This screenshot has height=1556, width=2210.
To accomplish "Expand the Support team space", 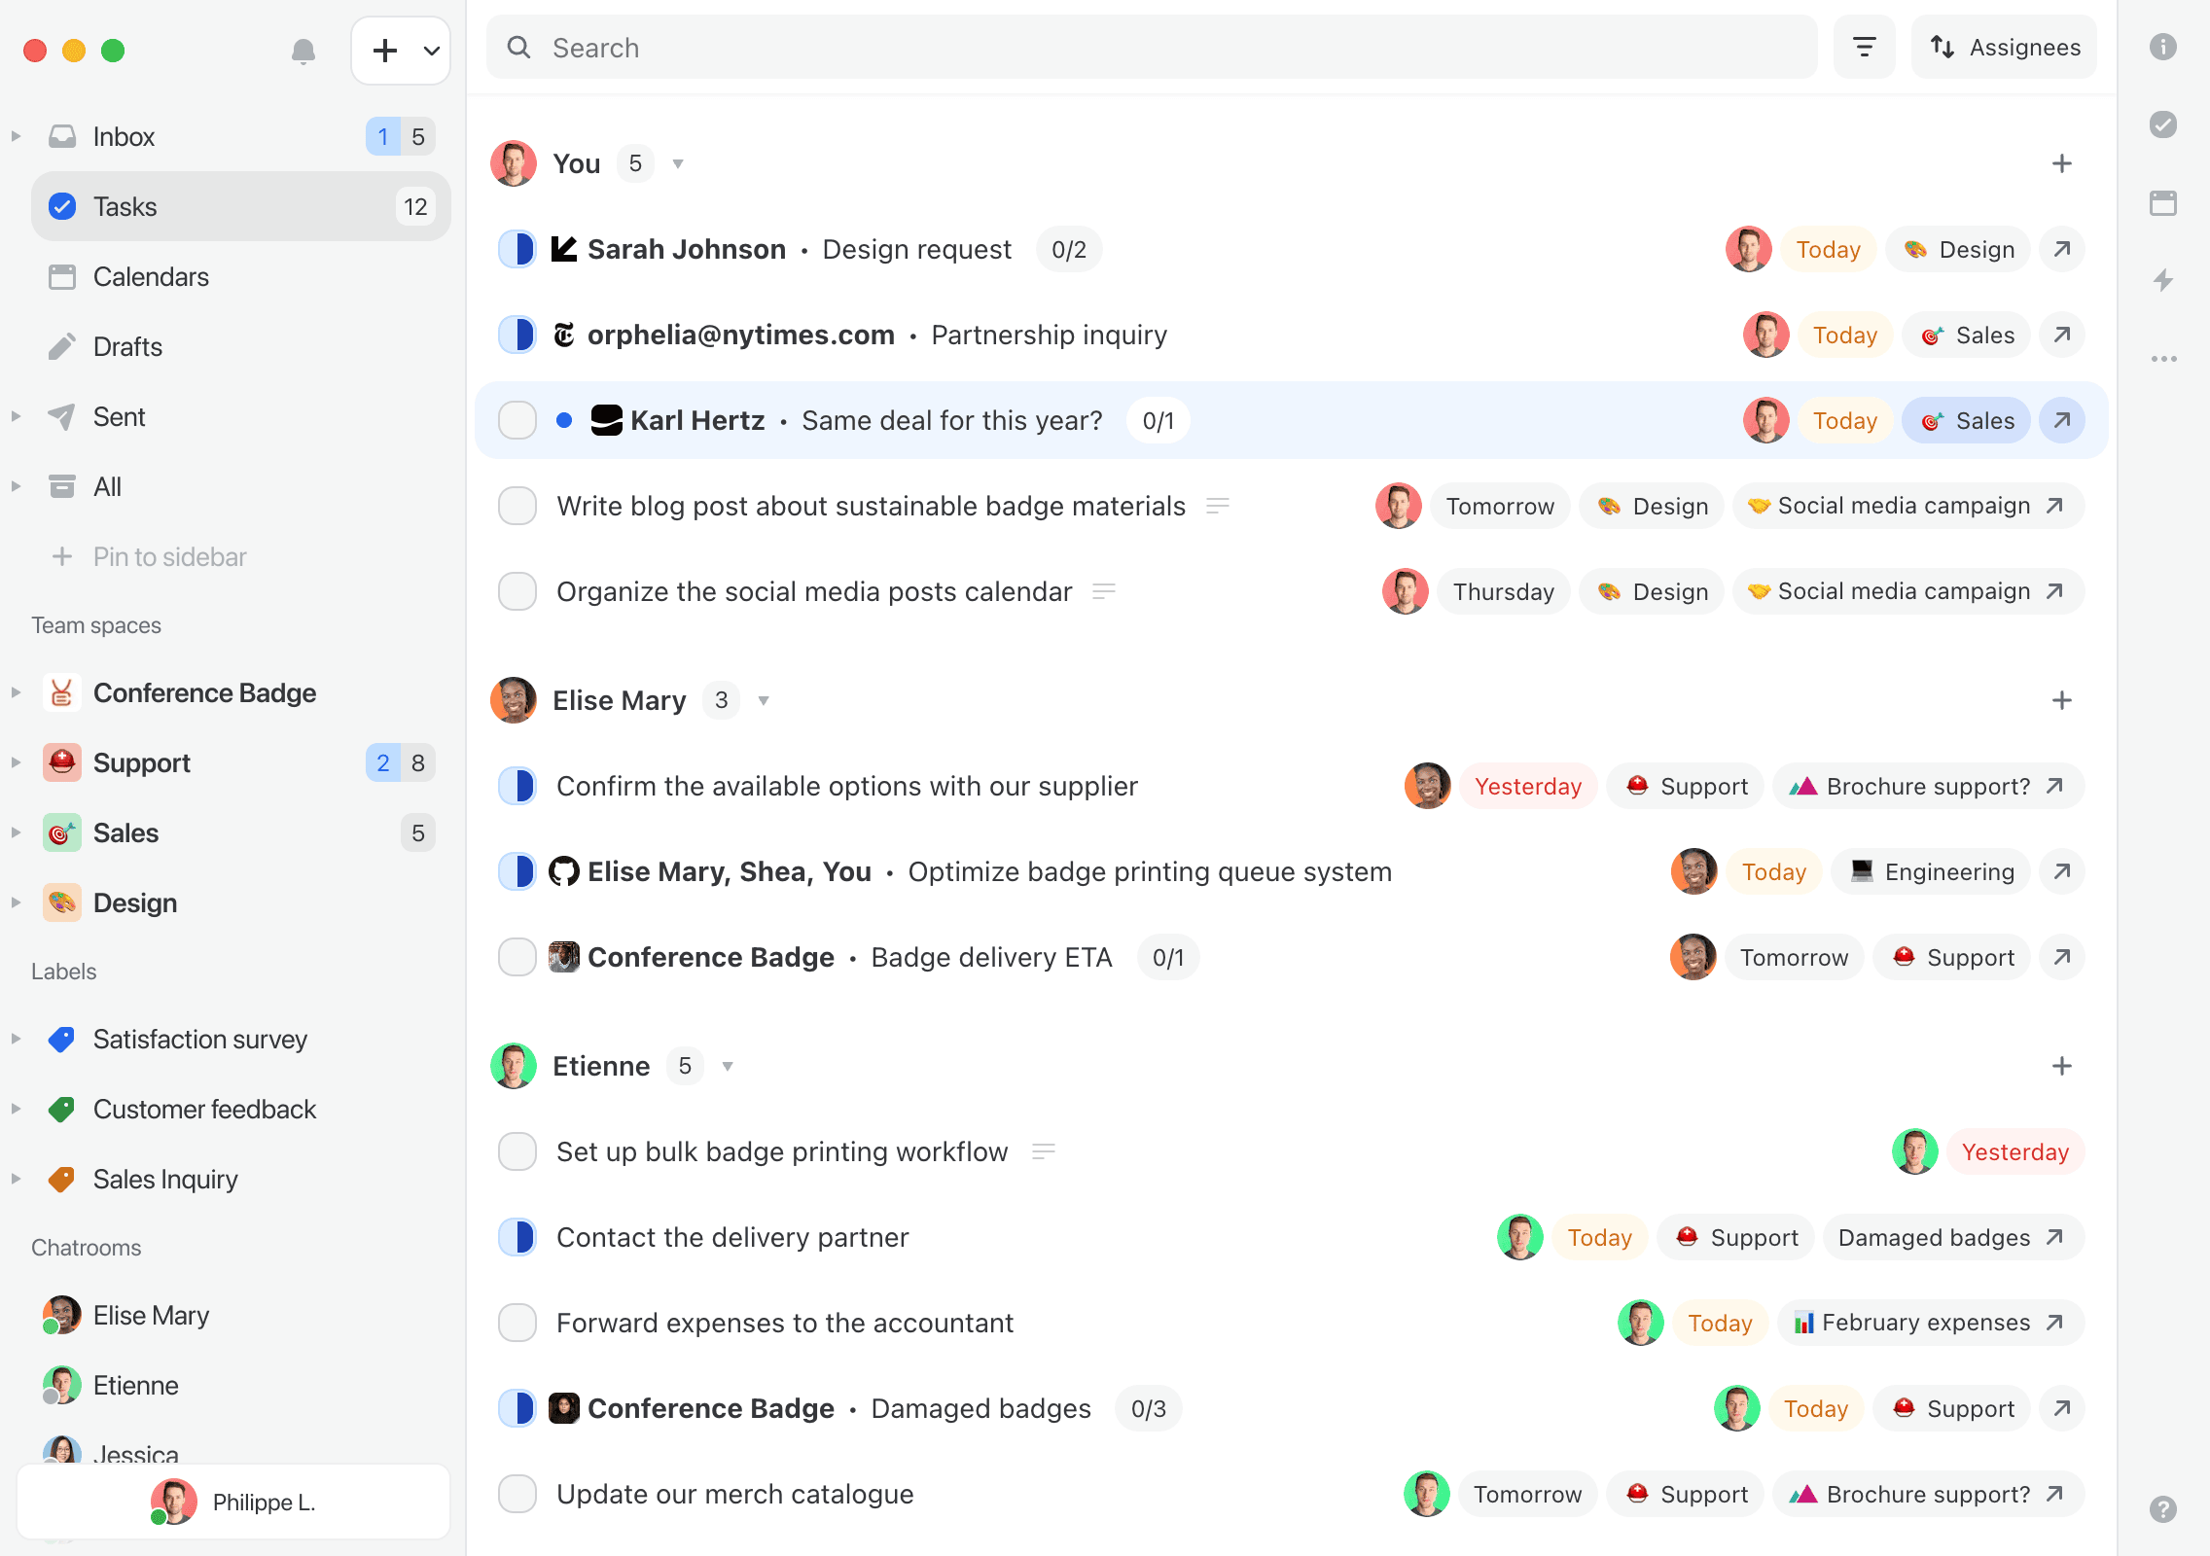I will pyautogui.click(x=16, y=762).
